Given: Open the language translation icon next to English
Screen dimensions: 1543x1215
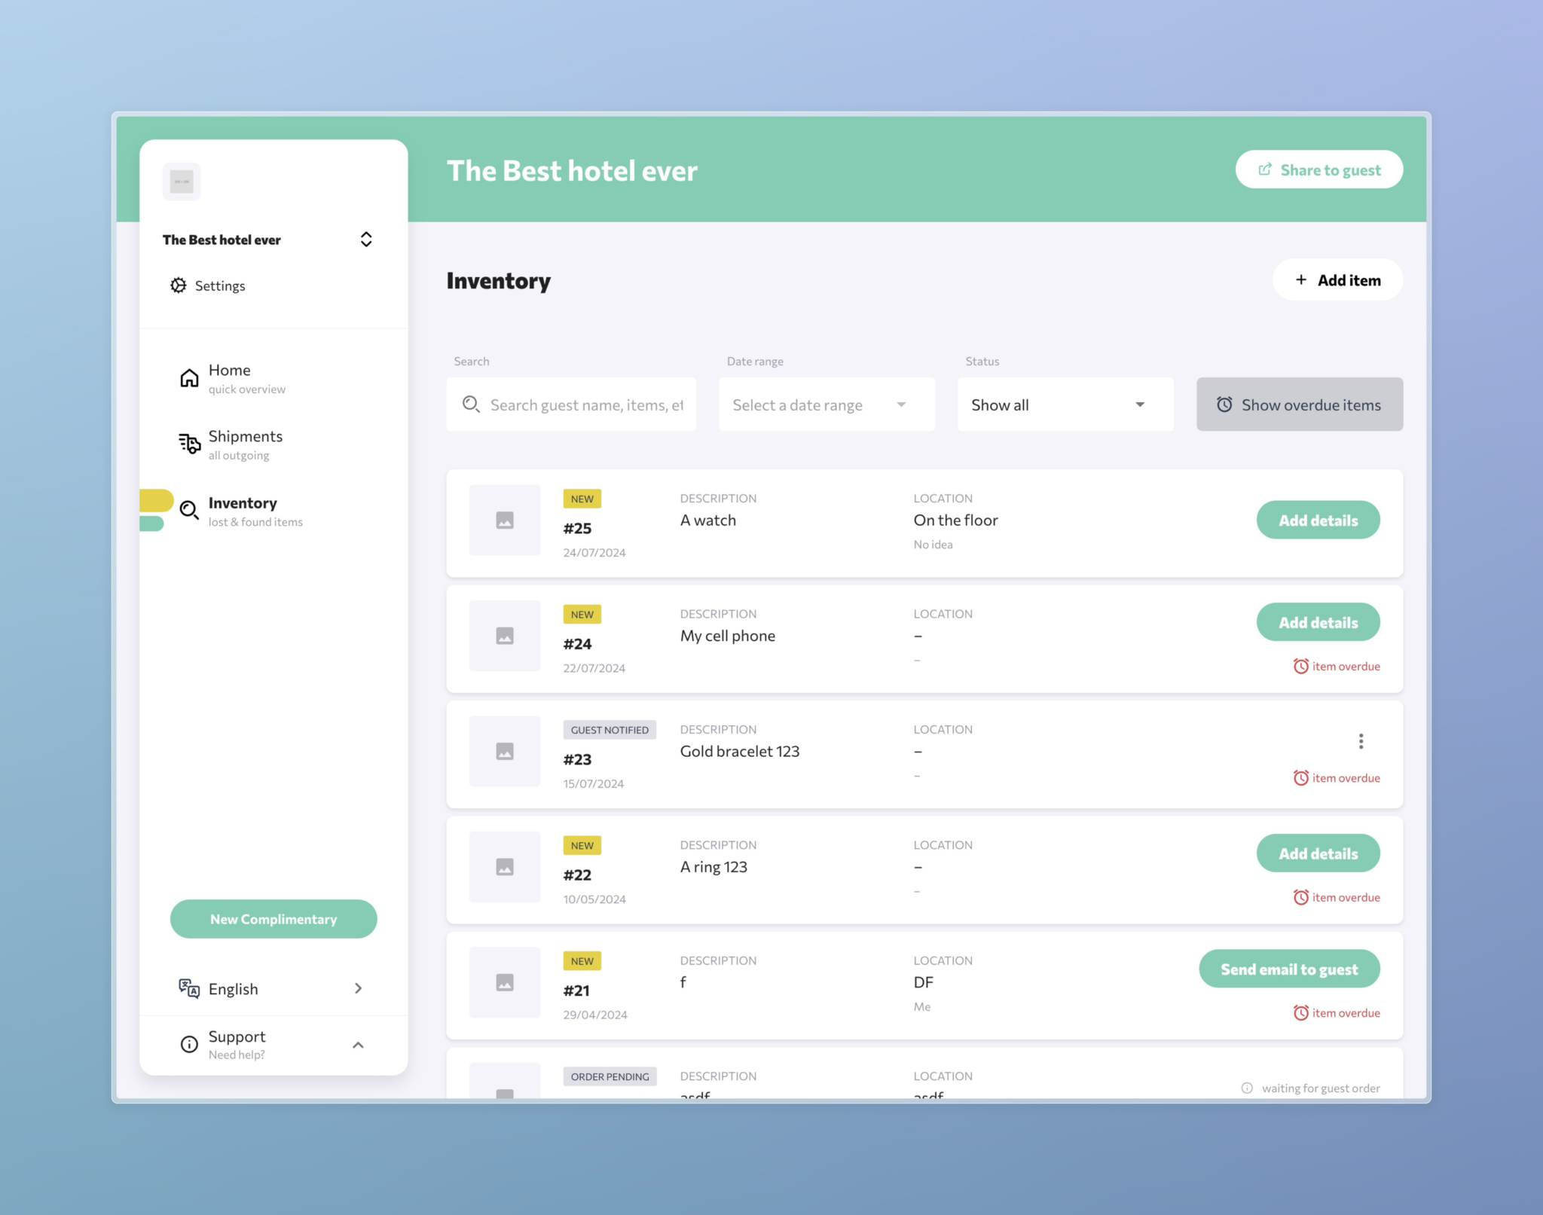Looking at the screenshot, I should coord(188,988).
